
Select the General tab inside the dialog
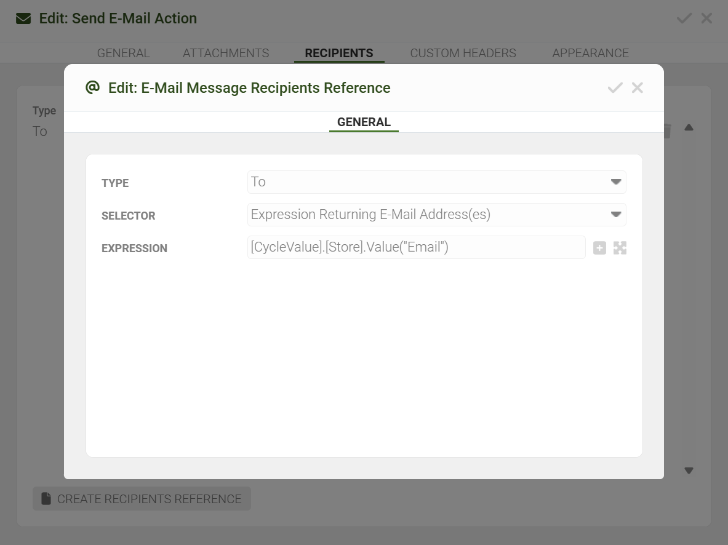coord(364,122)
